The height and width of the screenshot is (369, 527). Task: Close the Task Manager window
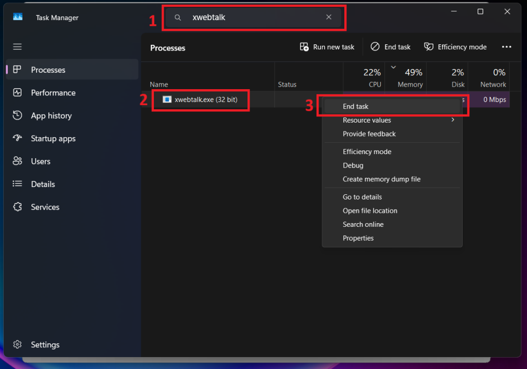tap(507, 12)
